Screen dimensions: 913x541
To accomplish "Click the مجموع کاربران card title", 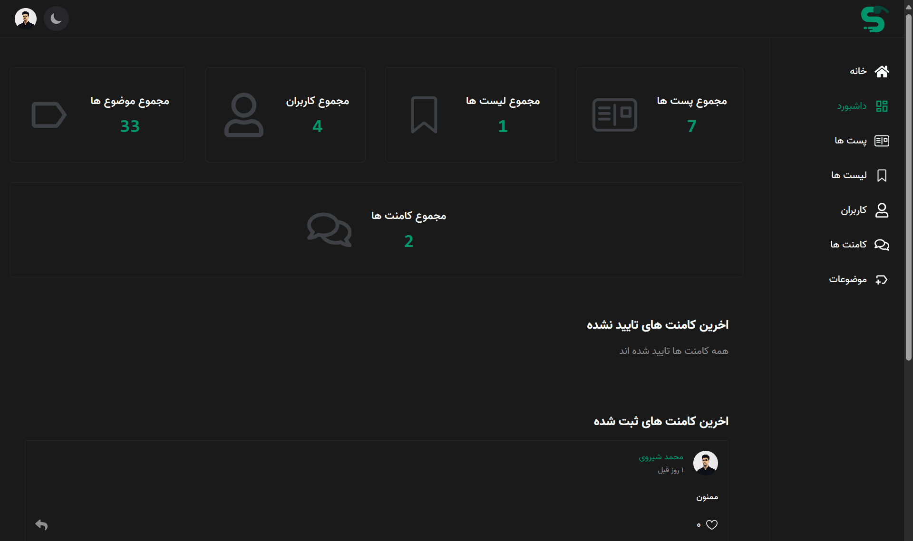I will [317, 101].
